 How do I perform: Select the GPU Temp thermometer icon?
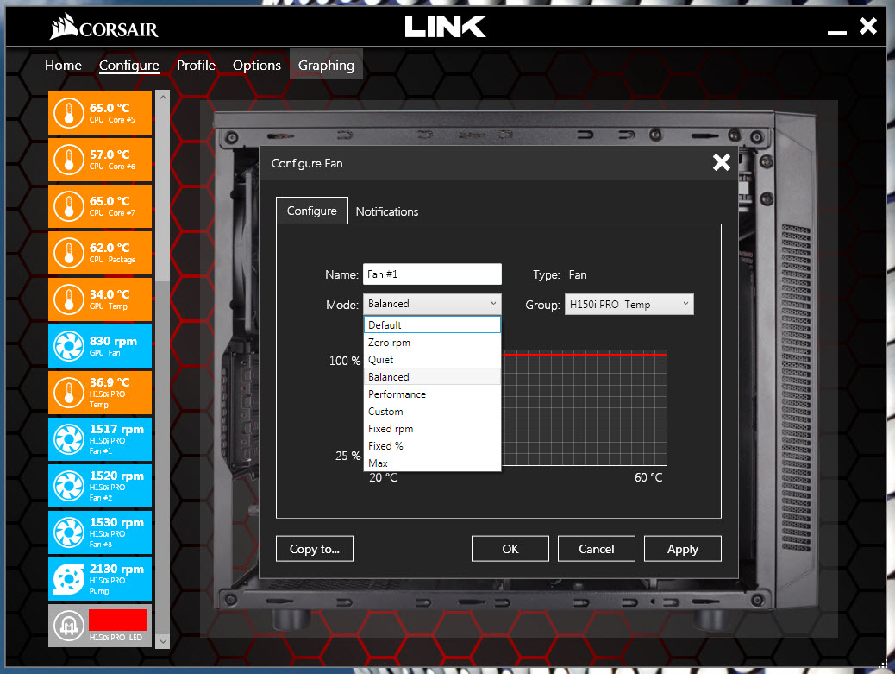[69, 299]
